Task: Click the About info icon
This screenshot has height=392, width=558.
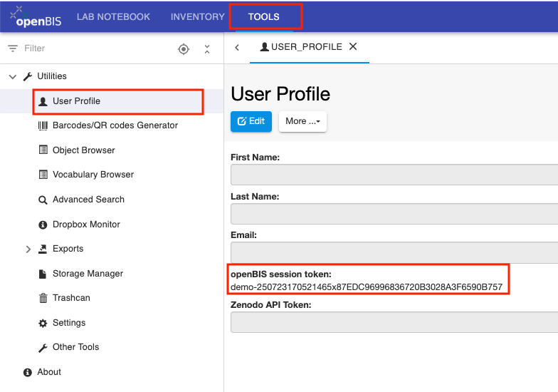Action: 28,372
